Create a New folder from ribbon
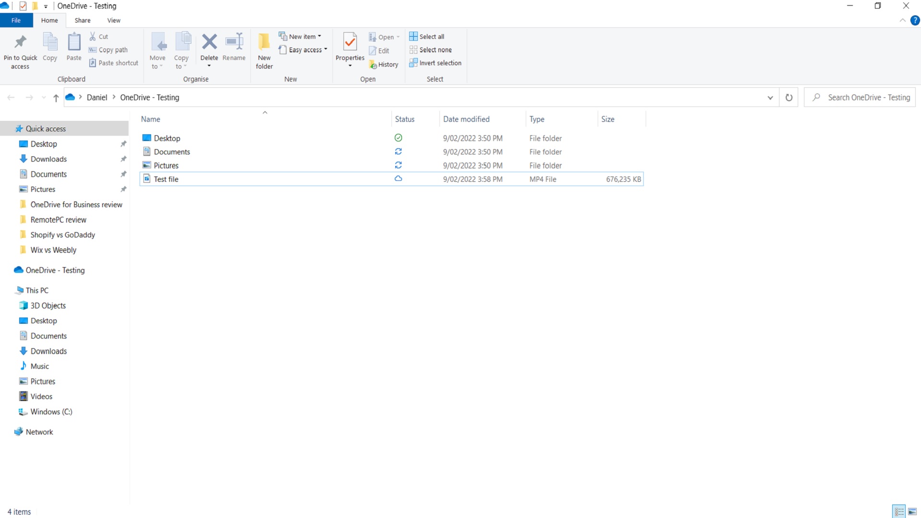 (x=264, y=51)
